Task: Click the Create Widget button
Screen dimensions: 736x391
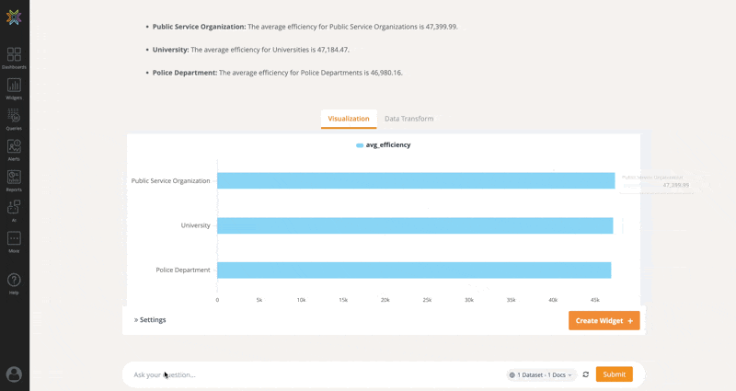Action: click(x=604, y=320)
